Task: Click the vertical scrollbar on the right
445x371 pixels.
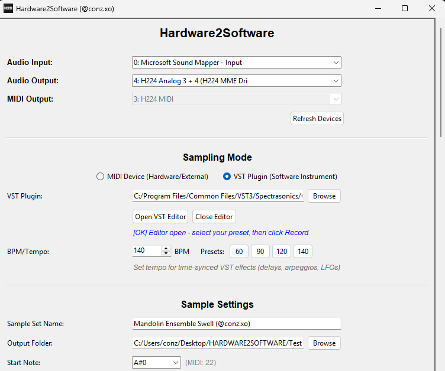Action: click(x=441, y=83)
